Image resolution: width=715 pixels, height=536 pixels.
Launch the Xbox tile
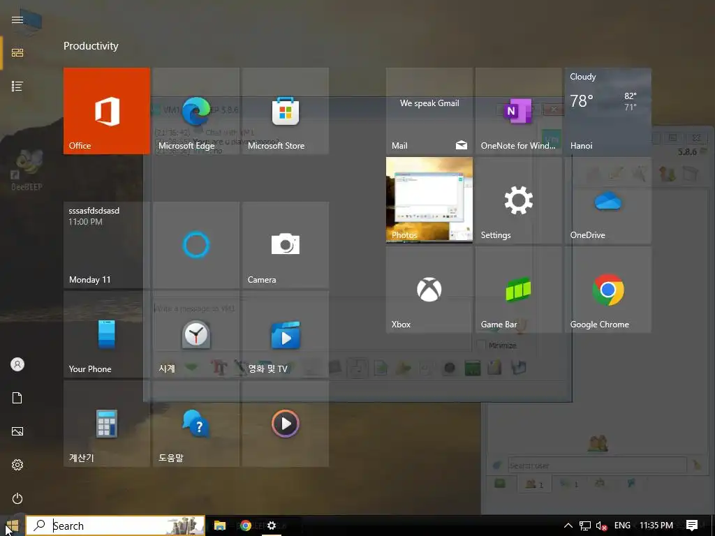coord(429,290)
